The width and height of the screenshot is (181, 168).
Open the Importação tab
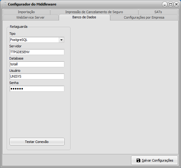coord(26,12)
